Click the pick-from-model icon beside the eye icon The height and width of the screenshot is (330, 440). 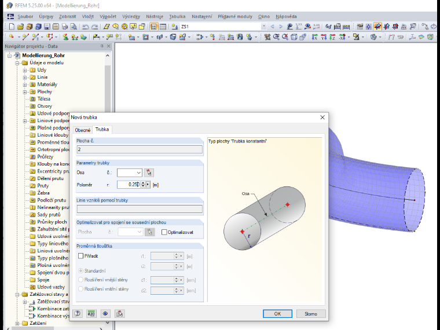[x=119, y=313]
